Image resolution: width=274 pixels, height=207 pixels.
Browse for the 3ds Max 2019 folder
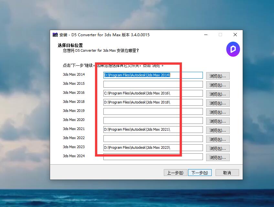click(218, 112)
